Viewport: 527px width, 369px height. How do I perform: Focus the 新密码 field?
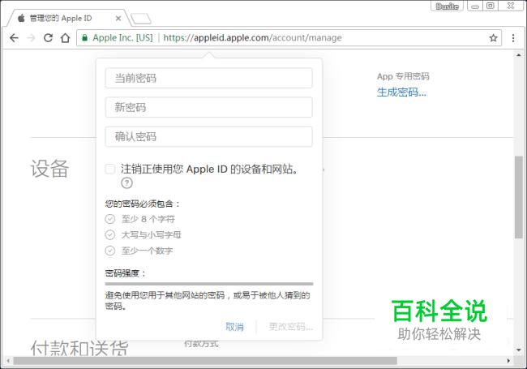[208, 107]
